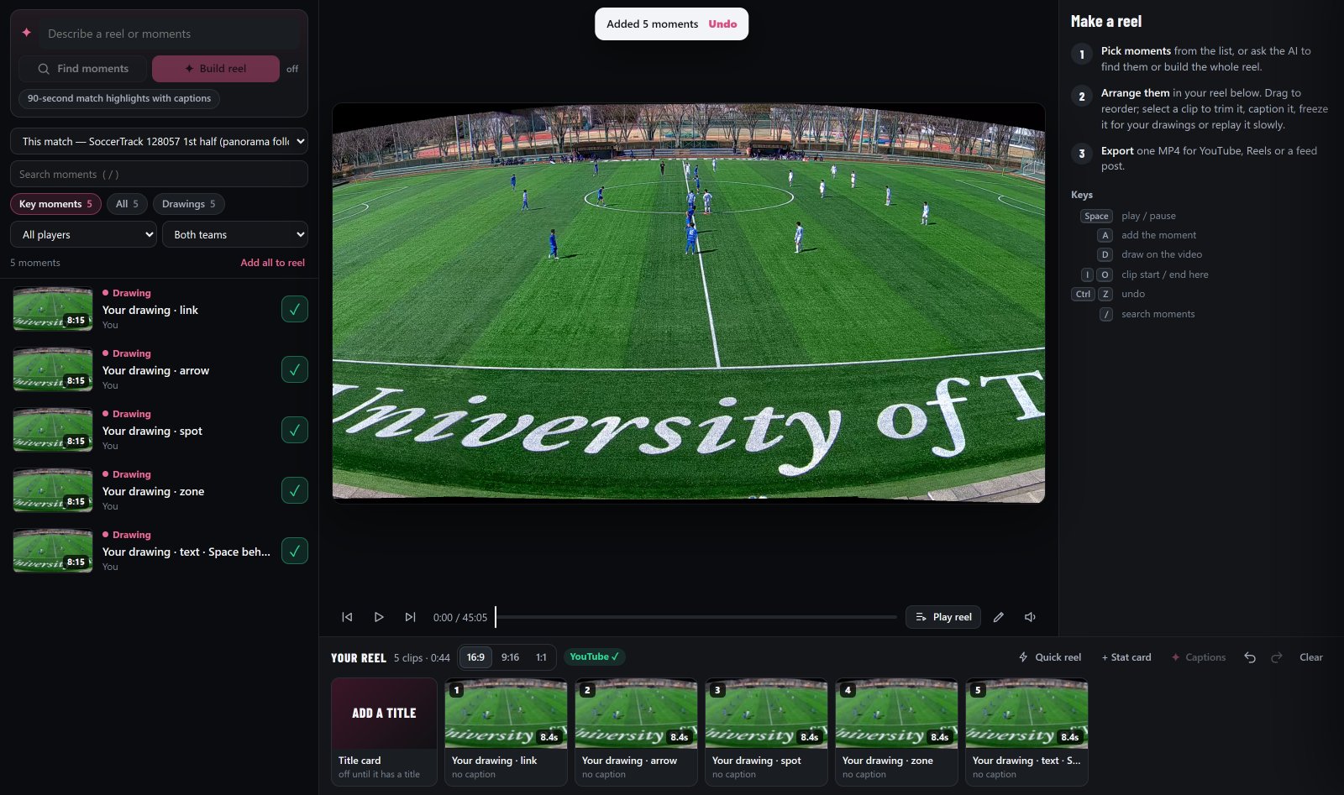This screenshot has width=1344, height=795.
Task: Clear the reel
Action: pyautogui.click(x=1311, y=657)
